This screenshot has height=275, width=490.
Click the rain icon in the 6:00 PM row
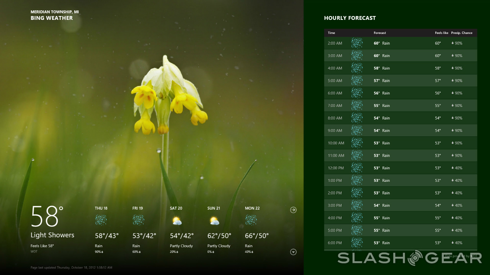(x=357, y=243)
